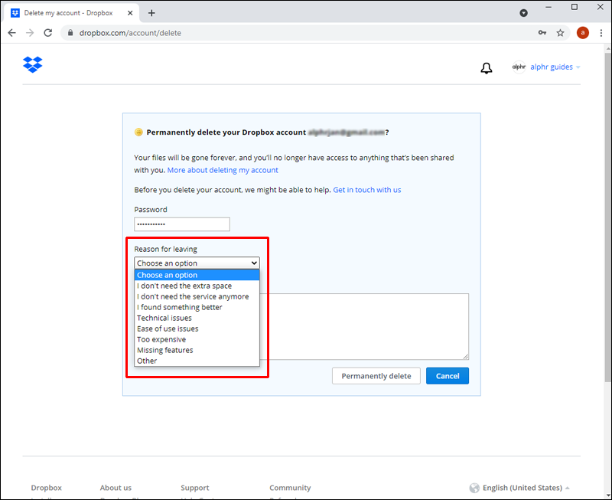The image size is (612, 500).
Task: Open Chrome three-dot menu
Action: point(600,33)
